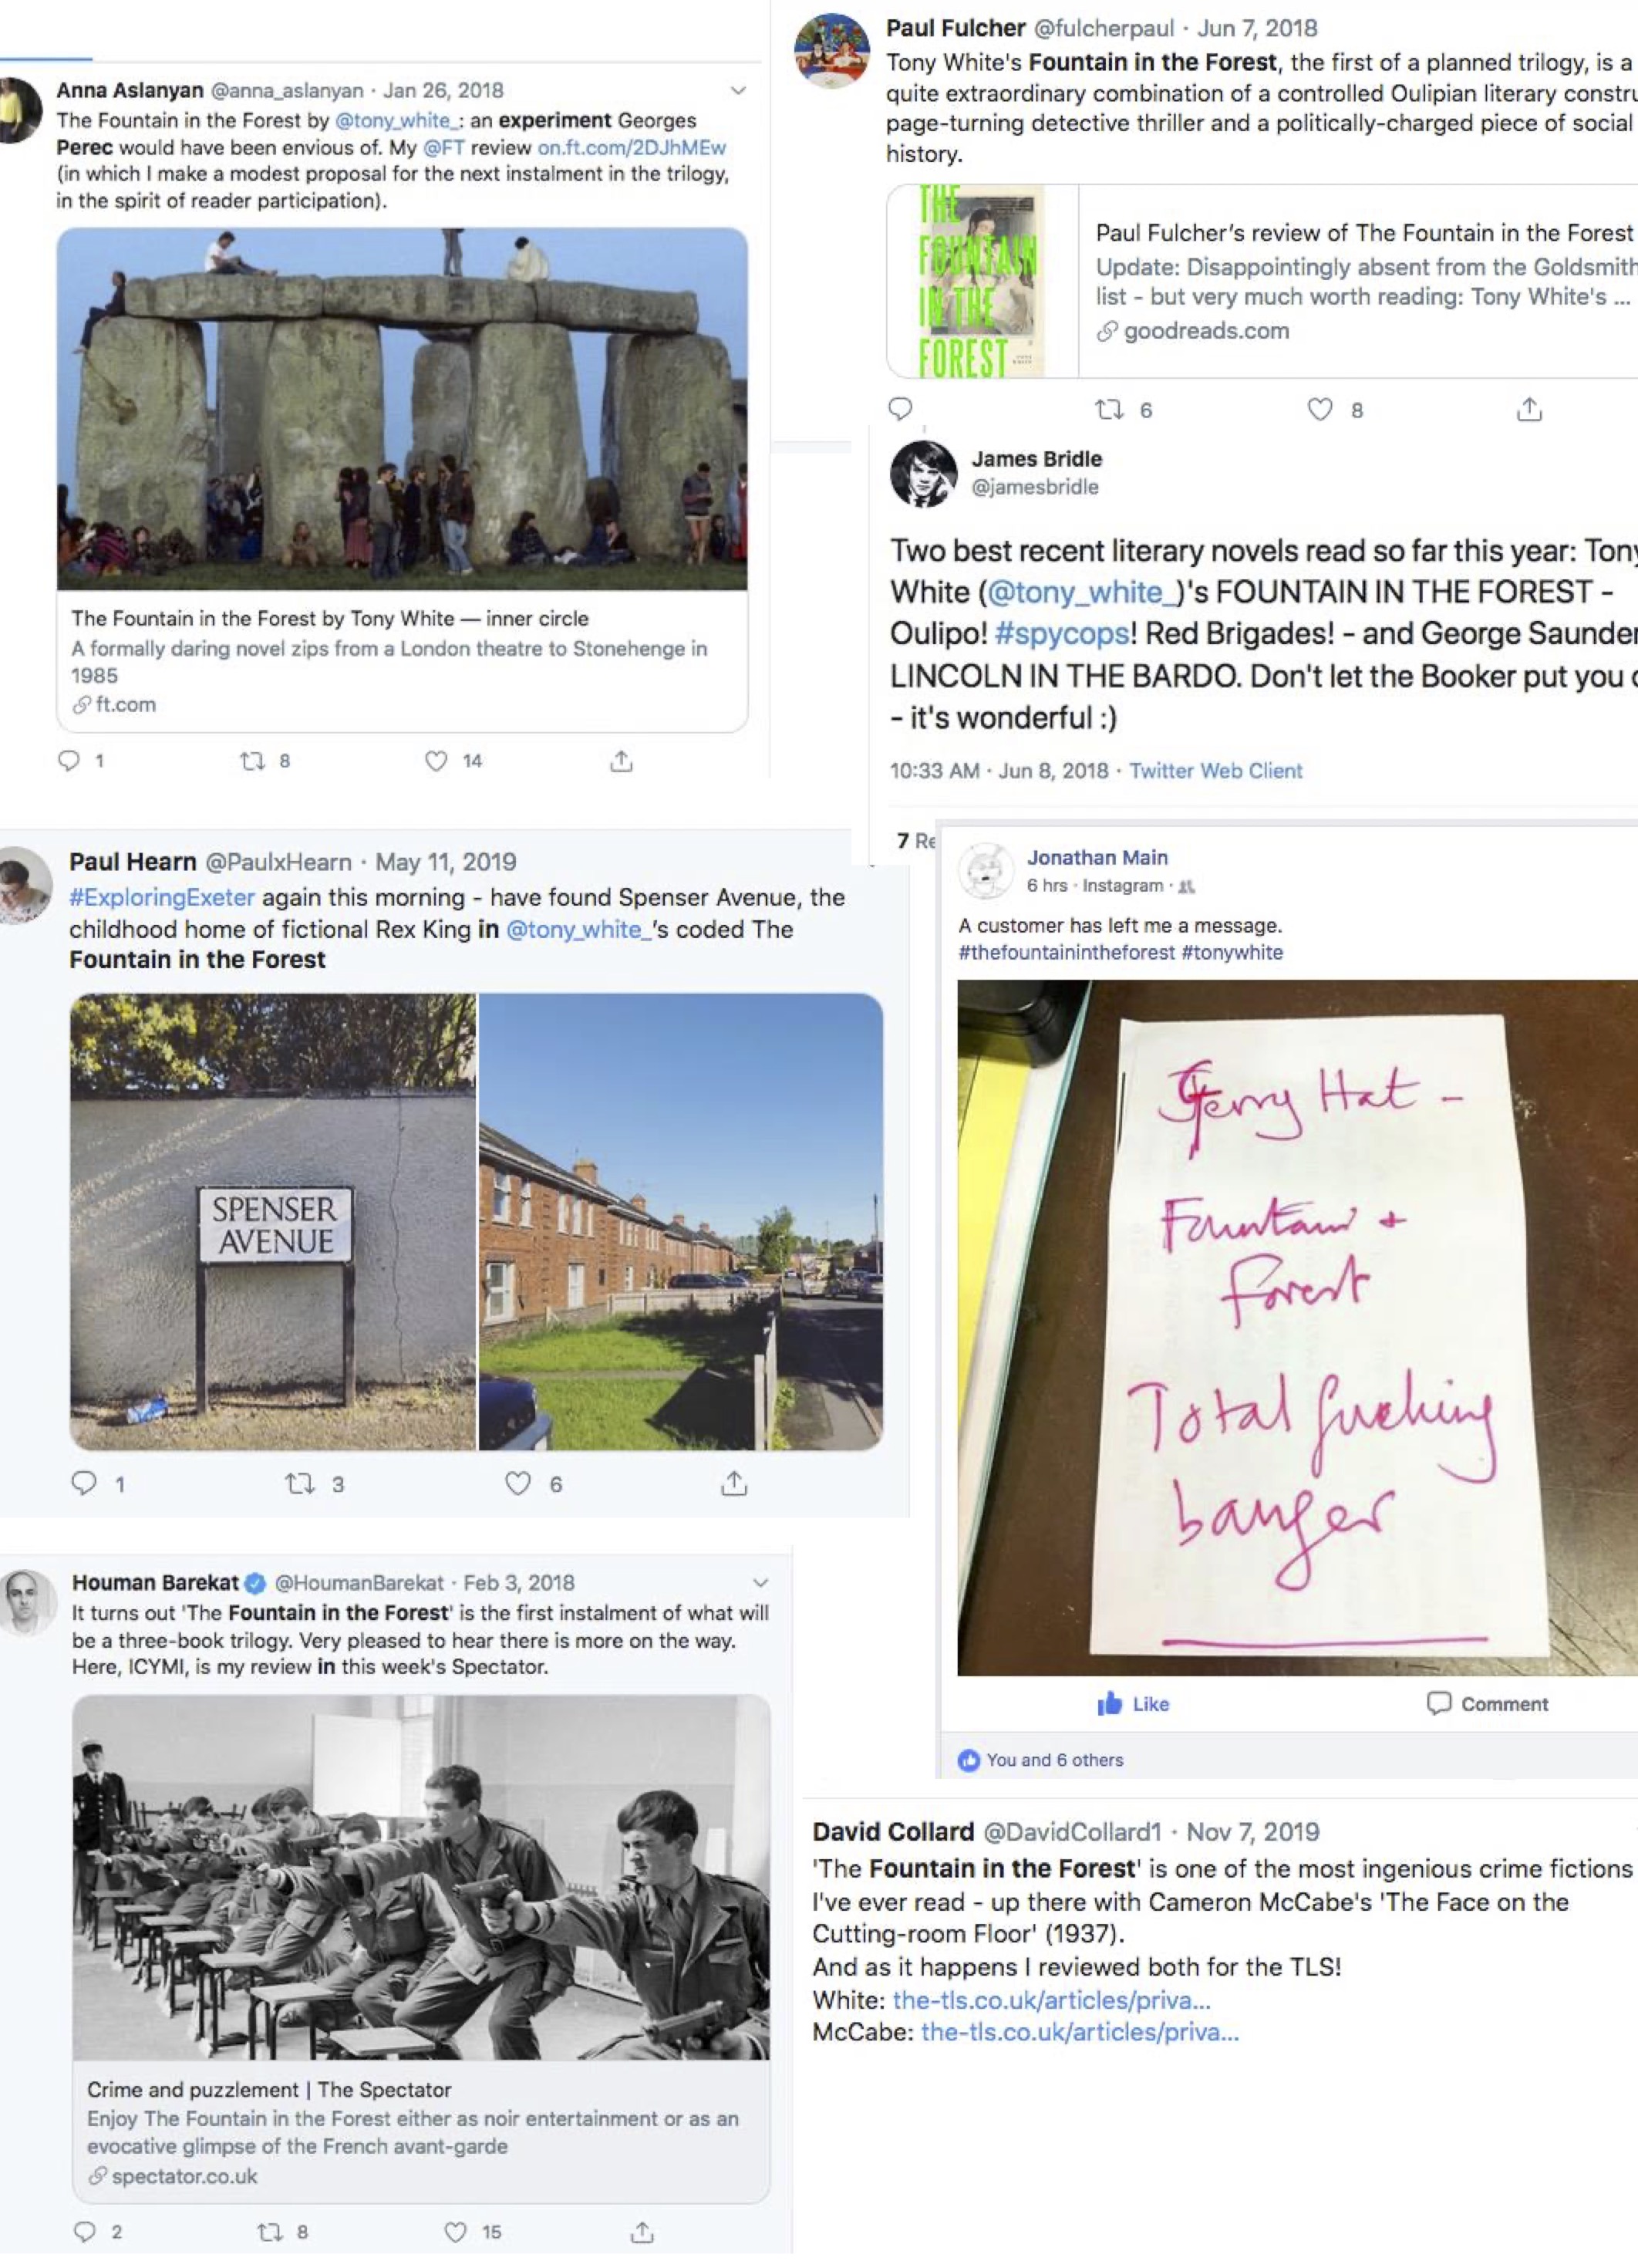Open the handwritten customer note photo

coord(1297,1327)
